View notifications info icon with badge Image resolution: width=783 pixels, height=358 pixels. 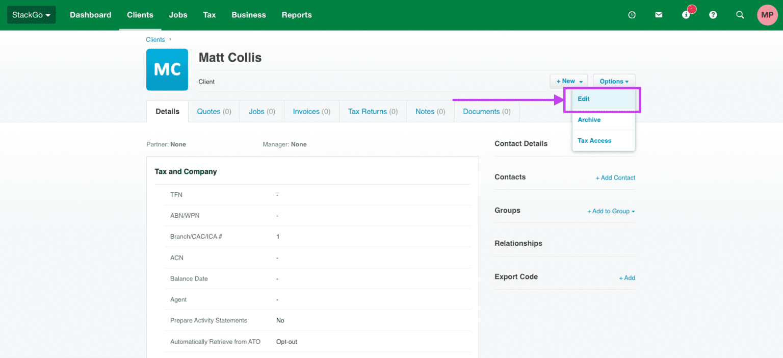point(686,15)
